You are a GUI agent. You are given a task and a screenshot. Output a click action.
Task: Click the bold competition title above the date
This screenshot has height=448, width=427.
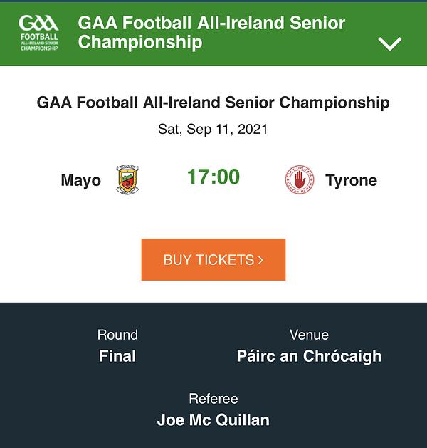click(213, 103)
